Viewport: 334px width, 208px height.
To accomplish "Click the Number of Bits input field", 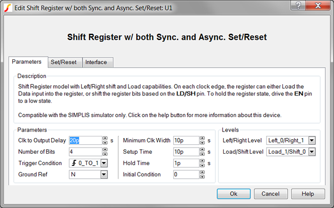I will [86, 152].
